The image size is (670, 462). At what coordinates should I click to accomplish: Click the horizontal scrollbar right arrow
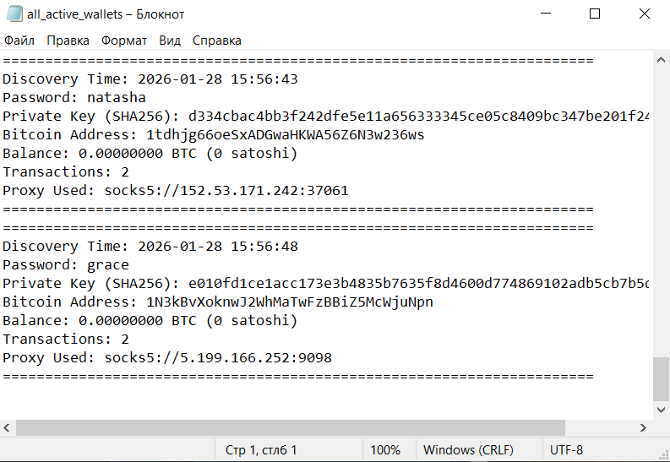(x=645, y=428)
